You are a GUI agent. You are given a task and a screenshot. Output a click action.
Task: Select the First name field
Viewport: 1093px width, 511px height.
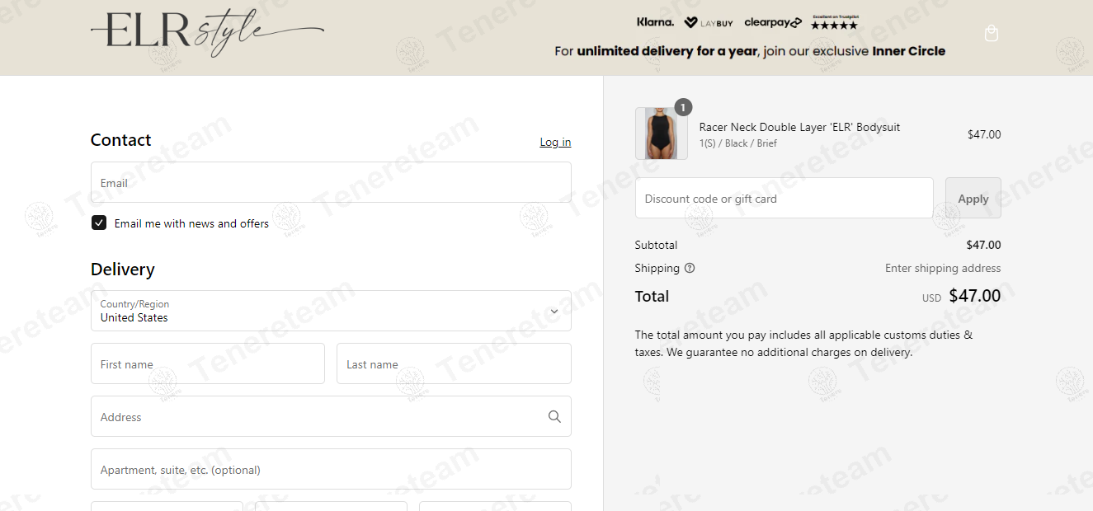pyautogui.click(x=208, y=363)
